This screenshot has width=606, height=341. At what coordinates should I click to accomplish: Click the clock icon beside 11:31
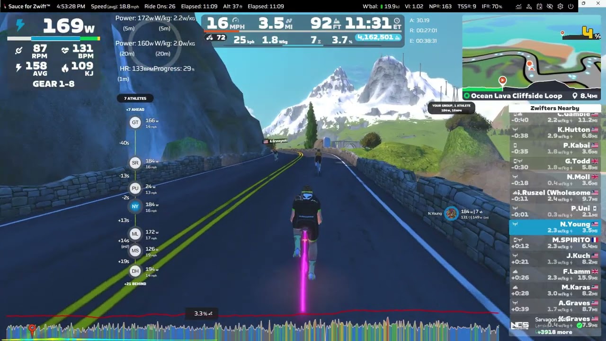click(x=397, y=21)
